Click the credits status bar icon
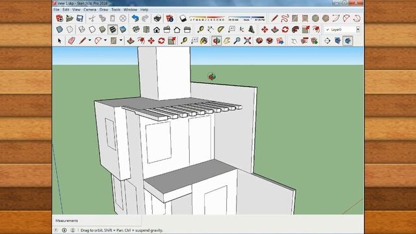 click(x=64, y=230)
